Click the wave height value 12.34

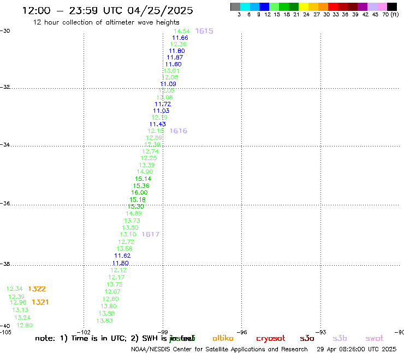point(14,289)
